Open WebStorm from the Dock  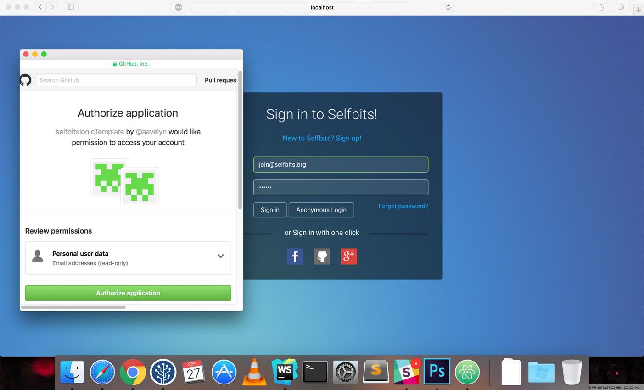(x=285, y=372)
